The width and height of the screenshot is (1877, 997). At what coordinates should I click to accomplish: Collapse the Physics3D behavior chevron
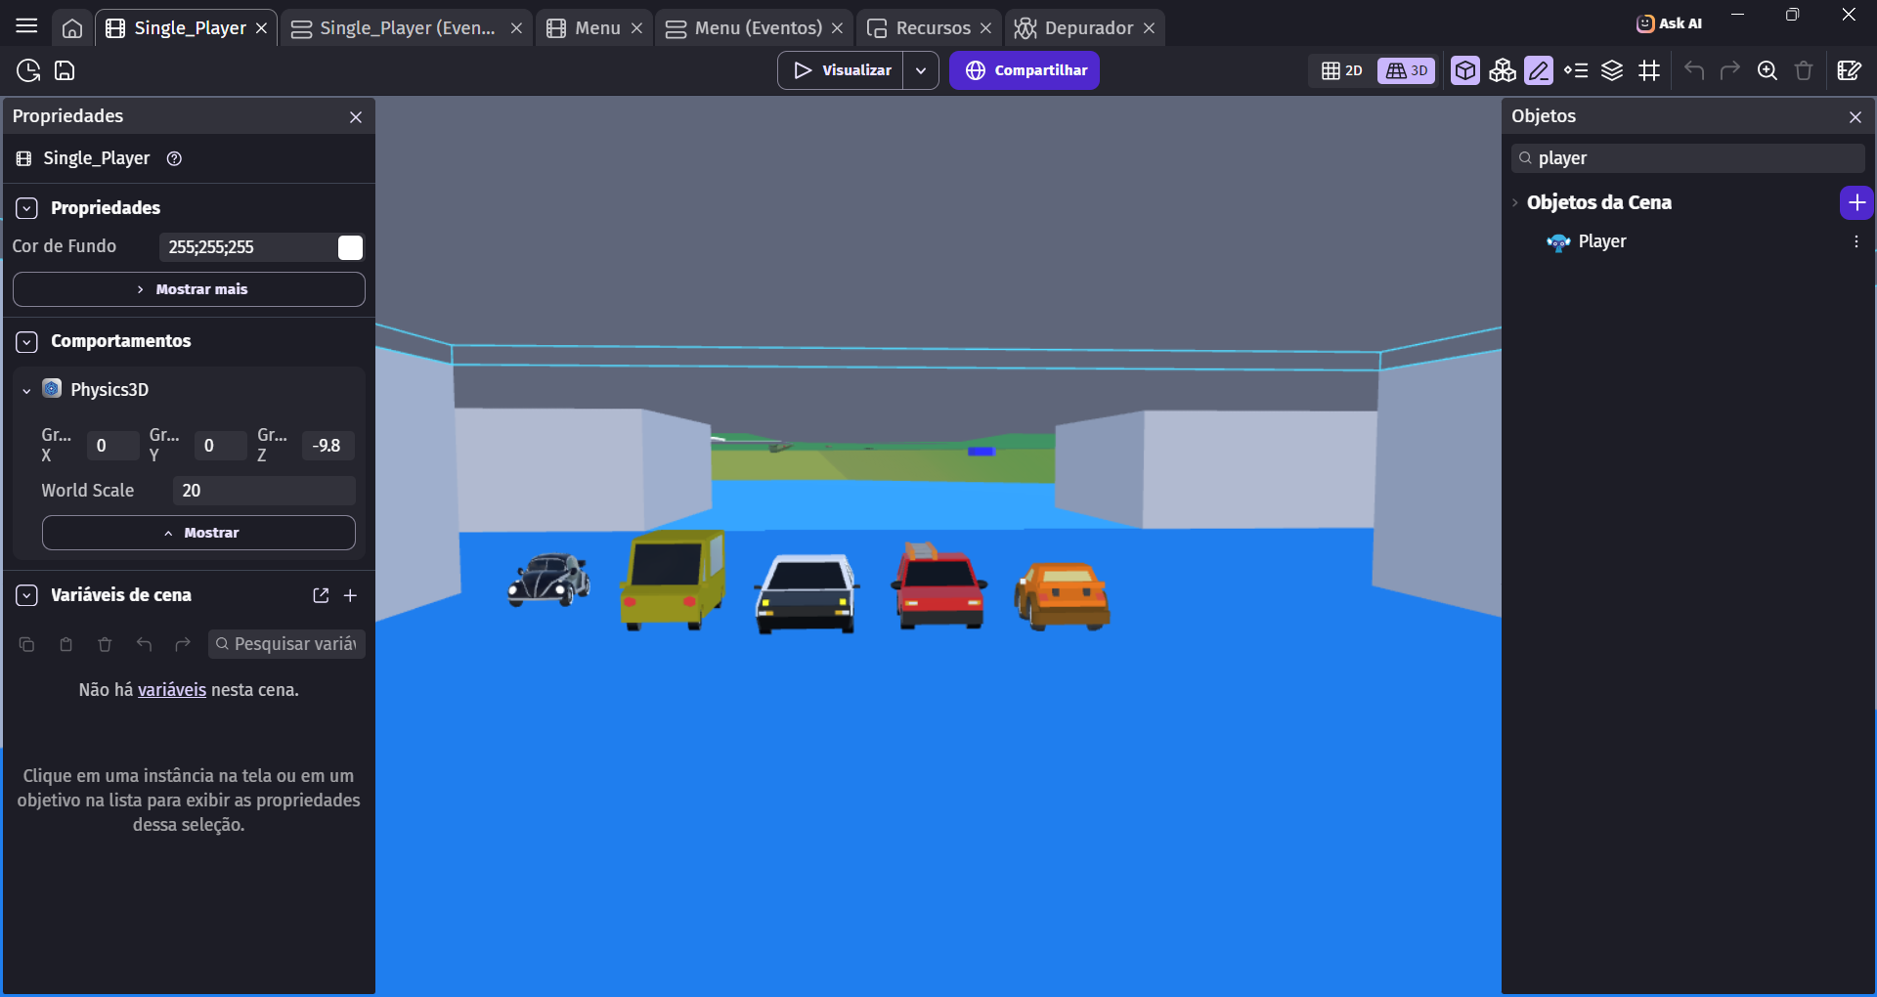[x=26, y=390]
